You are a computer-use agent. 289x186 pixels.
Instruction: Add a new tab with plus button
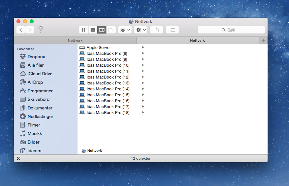pos(263,40)
